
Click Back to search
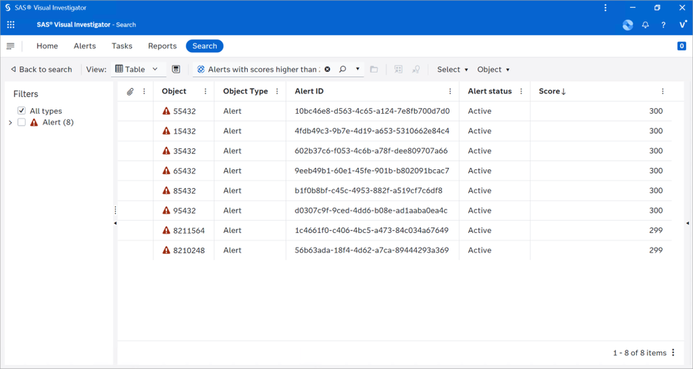42,69
